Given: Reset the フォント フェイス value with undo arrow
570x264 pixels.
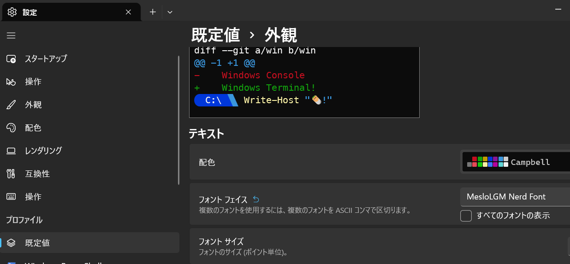Looking at the screenshot, I should pyautogui.click(x=256, y=199).
